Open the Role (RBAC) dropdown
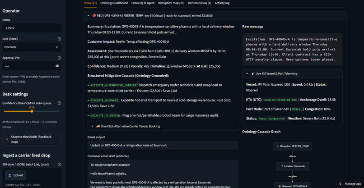Image resolution: width=364 pixels, height=188 pixels. [x=32, y=47]
